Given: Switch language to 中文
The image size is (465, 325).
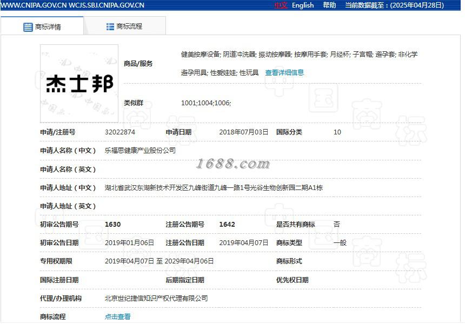Looking at the screenshot, I should click(x=280, y=5).
